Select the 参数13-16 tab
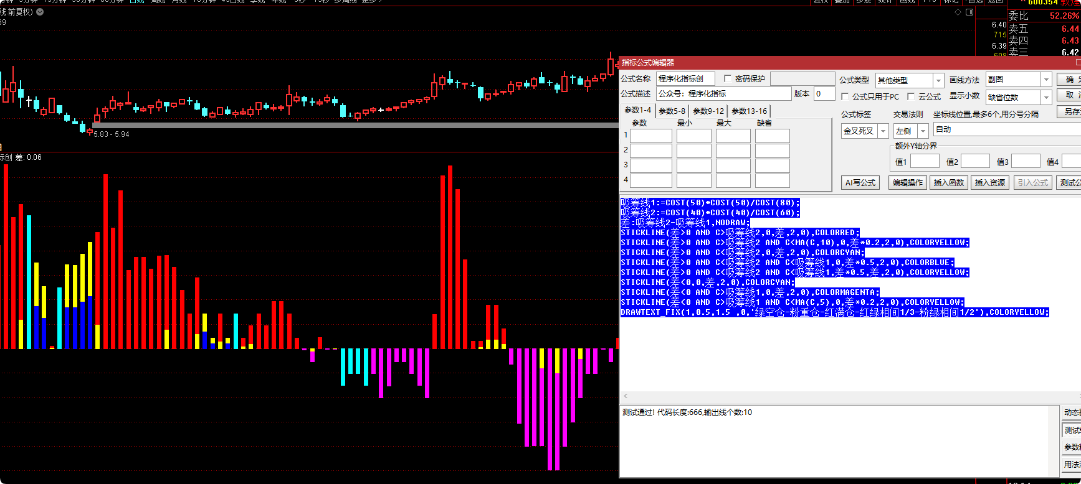Image resolution: width=1081 pixels, height=484 pixels. click(x=749, y=111)
